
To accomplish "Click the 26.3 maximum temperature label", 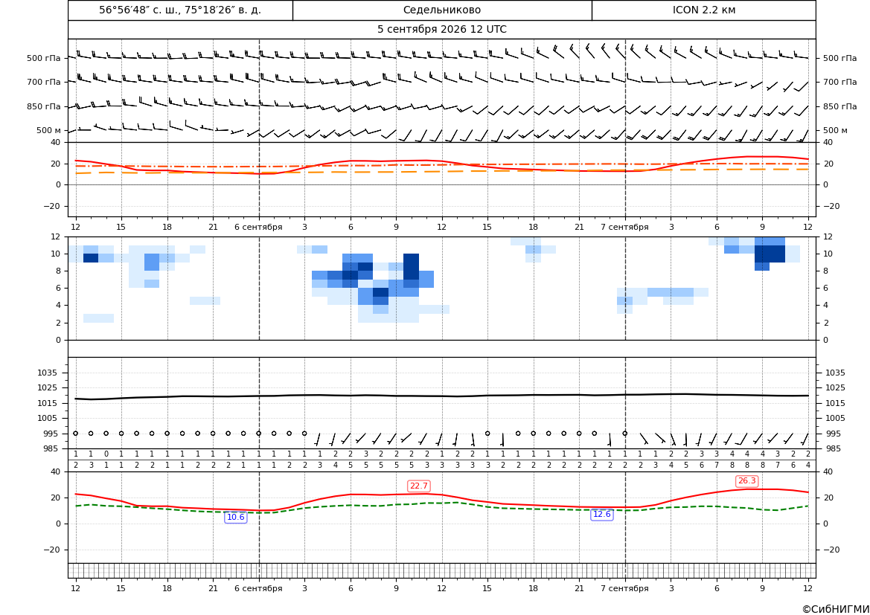I will 746,481.
